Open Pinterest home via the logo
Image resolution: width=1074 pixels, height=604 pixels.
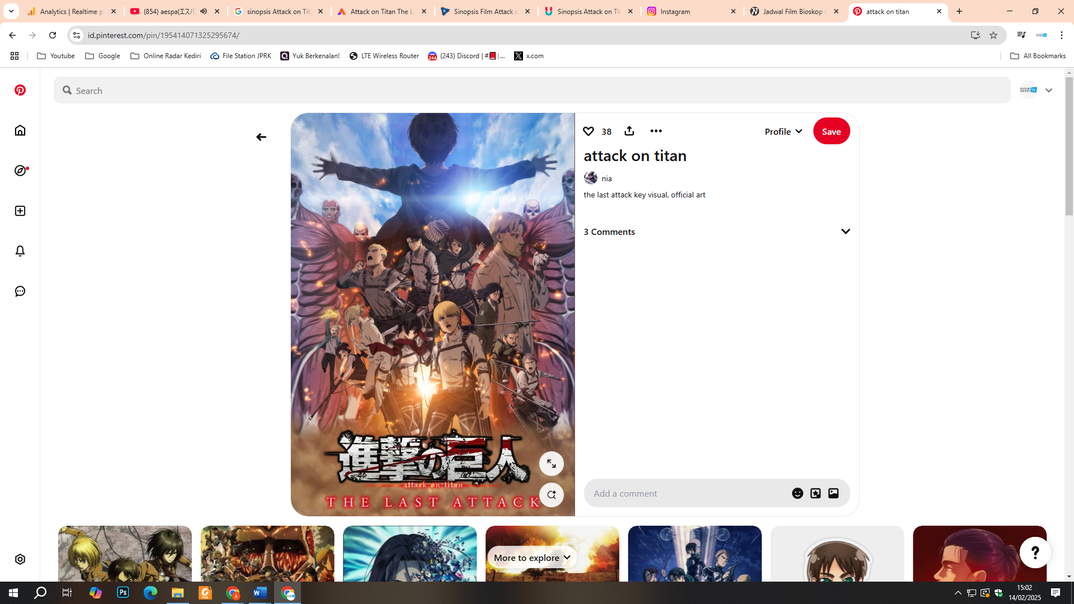click(x=20, y=90)
